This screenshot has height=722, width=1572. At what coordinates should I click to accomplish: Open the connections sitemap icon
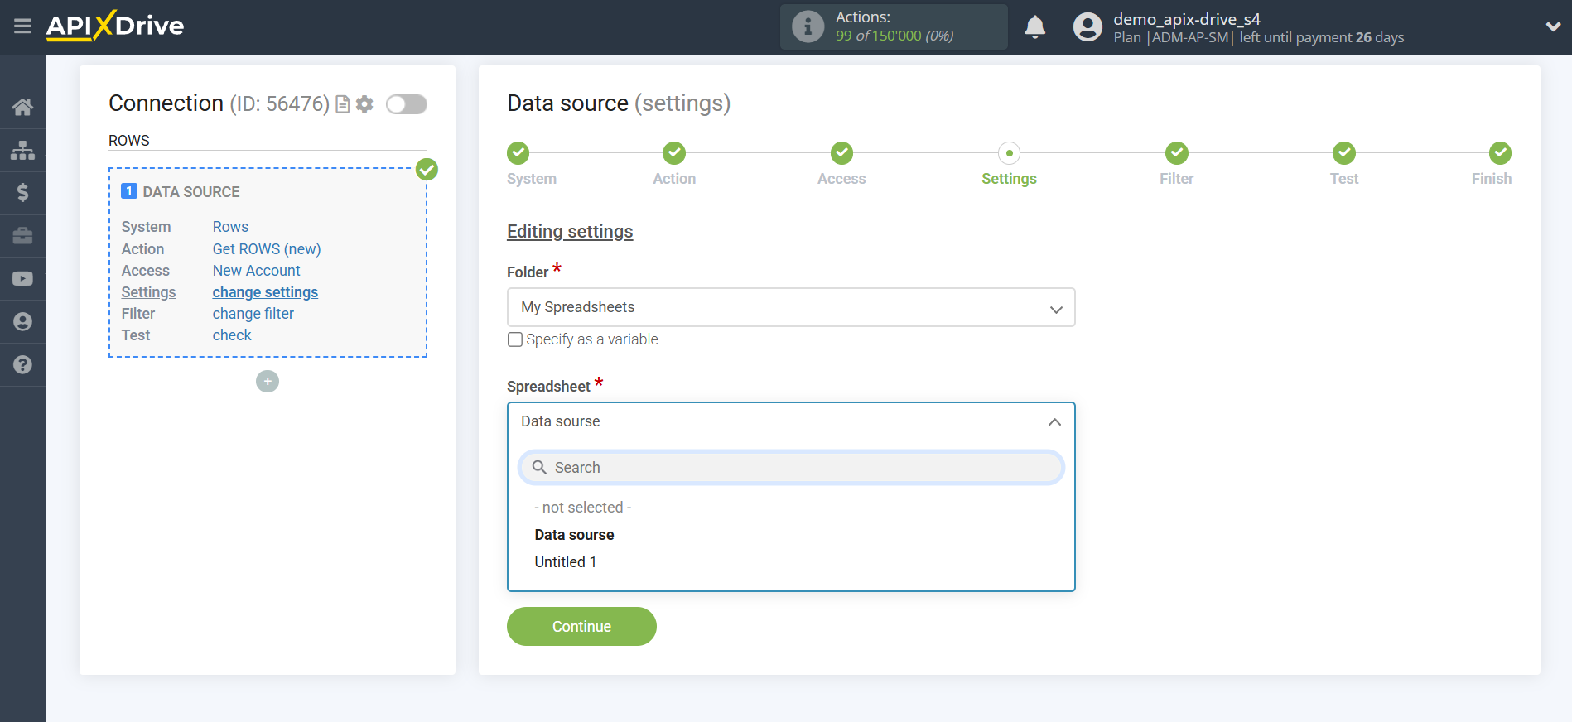pyautogui.click(x=22, y=150)
